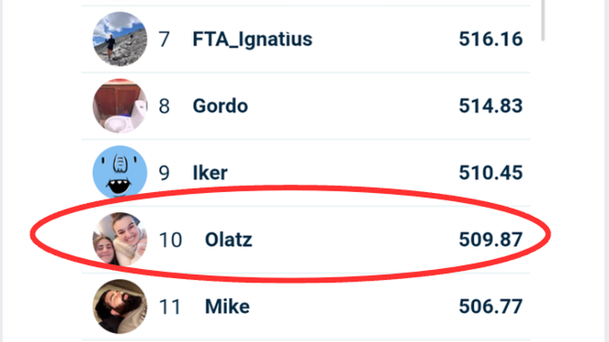Viewport: 609px width, 342px height.
Task: Click the Iker username
Action: [210, 173]
